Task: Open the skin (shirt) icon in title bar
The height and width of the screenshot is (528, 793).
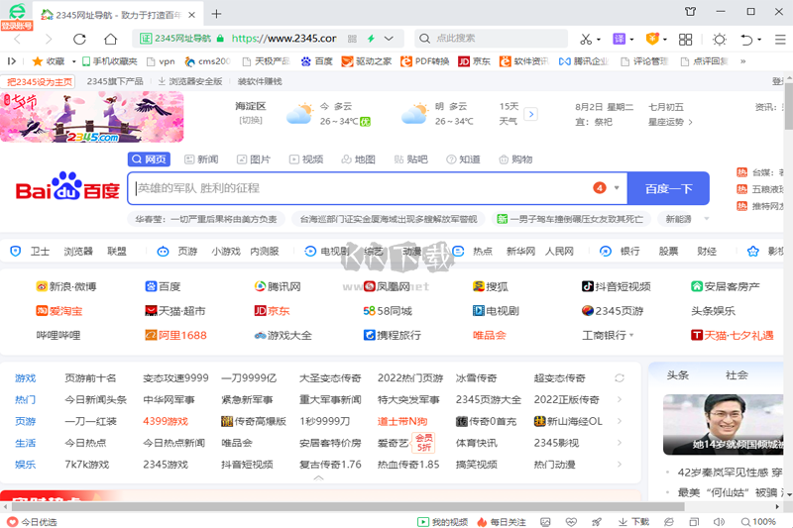Action: (x=690, y=13)
